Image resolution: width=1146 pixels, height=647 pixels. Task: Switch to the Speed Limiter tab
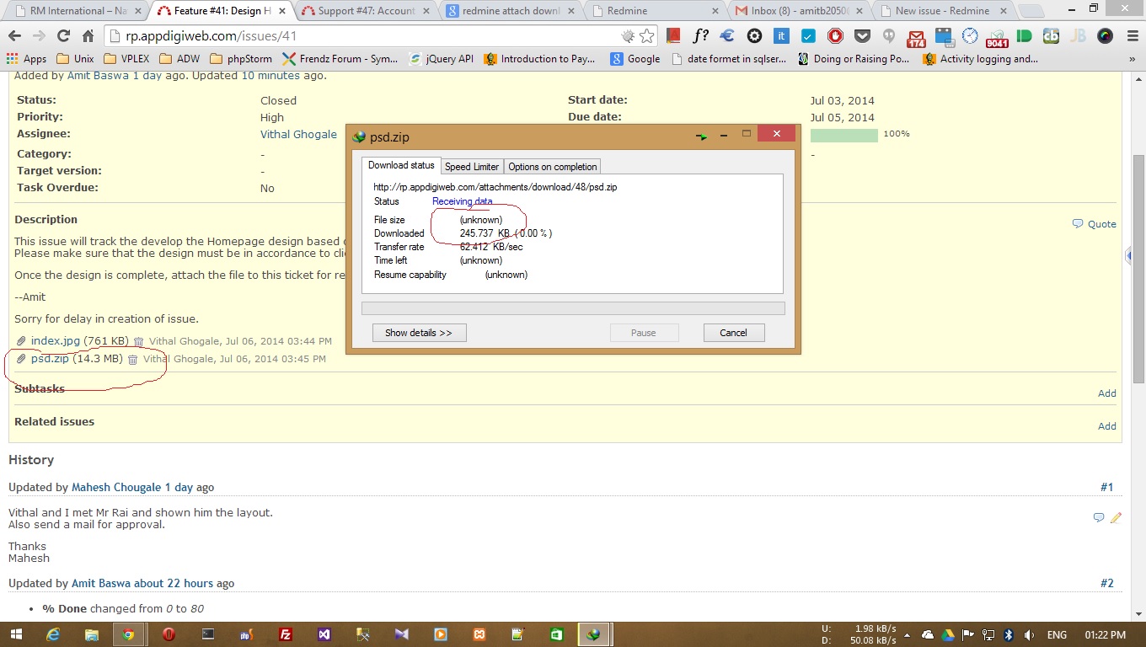471,167
